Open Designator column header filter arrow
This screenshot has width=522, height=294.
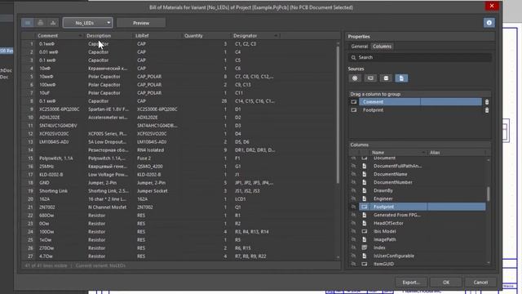(276, 36)
